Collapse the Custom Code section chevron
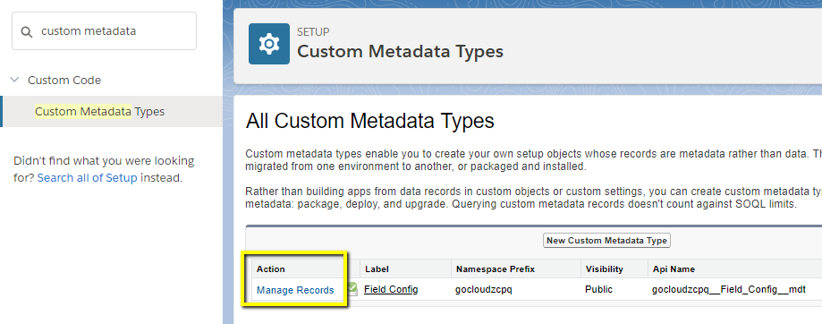Screen dimensions: 822x324 pyautogui.click(x=14, y=81)
